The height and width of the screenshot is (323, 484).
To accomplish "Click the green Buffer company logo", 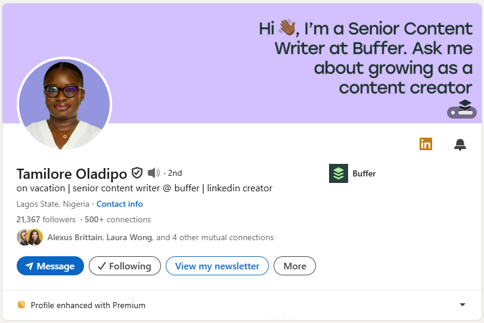I will coord(339,173).
